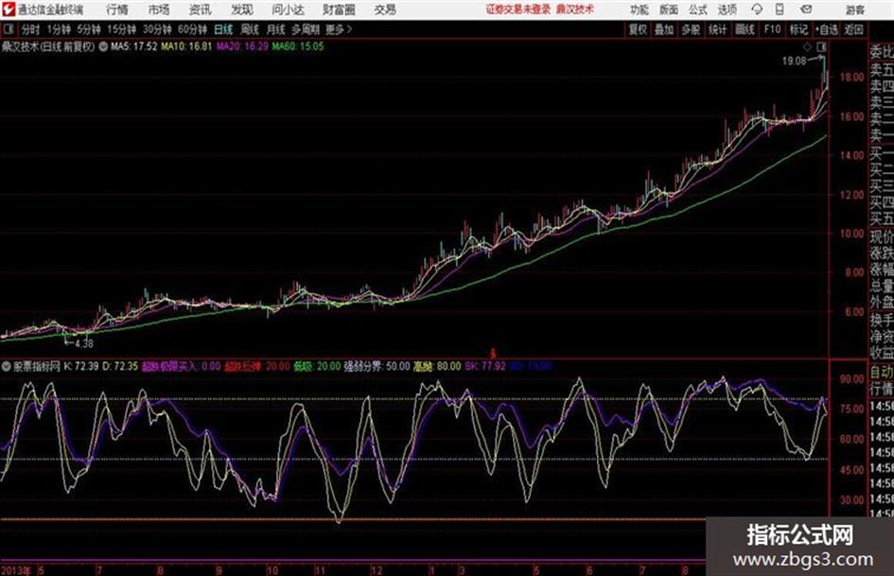Click the 画线 drawing toolbar button

[745, 29]
